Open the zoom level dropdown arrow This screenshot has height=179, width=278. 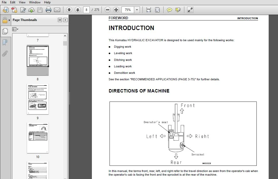(x=137, y=10)
